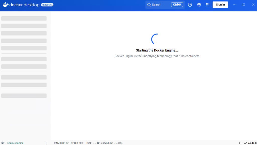
Task: Click the Disk usage readout
Action: 104,143
